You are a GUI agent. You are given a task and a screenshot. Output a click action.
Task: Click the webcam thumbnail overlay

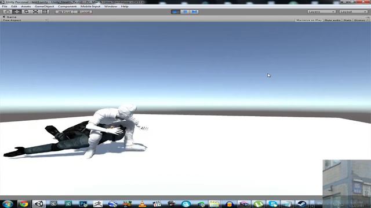tap(347, 184)
